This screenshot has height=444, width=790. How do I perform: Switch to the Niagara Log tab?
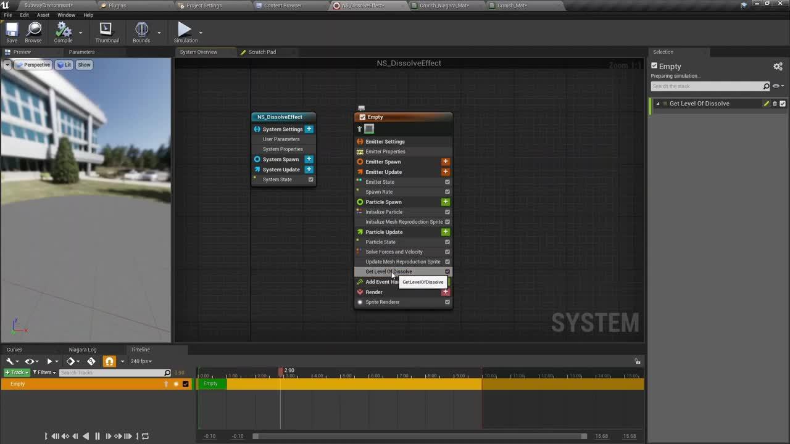83,350
